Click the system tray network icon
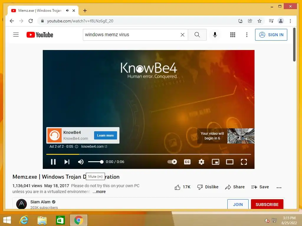This screenshot has height=226, width=302. (274, 220)
